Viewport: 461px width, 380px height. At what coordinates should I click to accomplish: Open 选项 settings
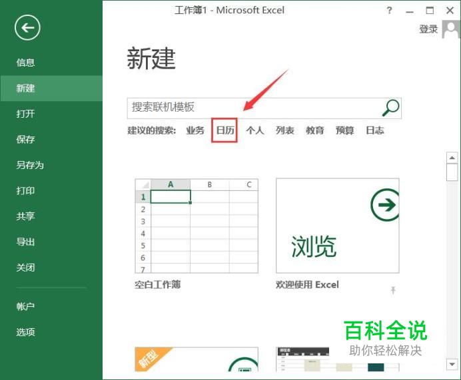coord(25,332)
